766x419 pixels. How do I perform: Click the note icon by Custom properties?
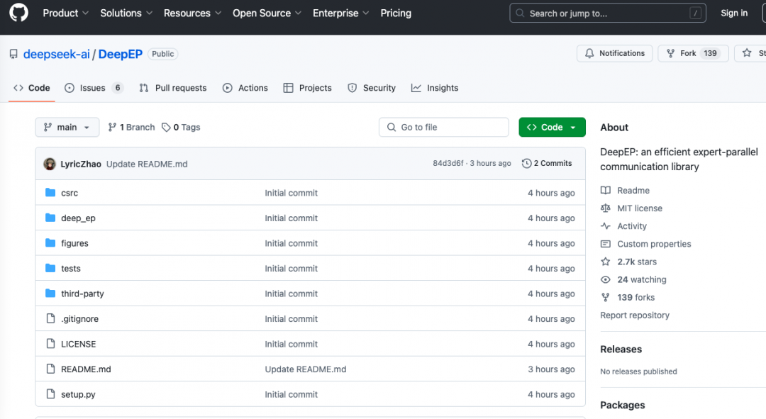(605, 244)
